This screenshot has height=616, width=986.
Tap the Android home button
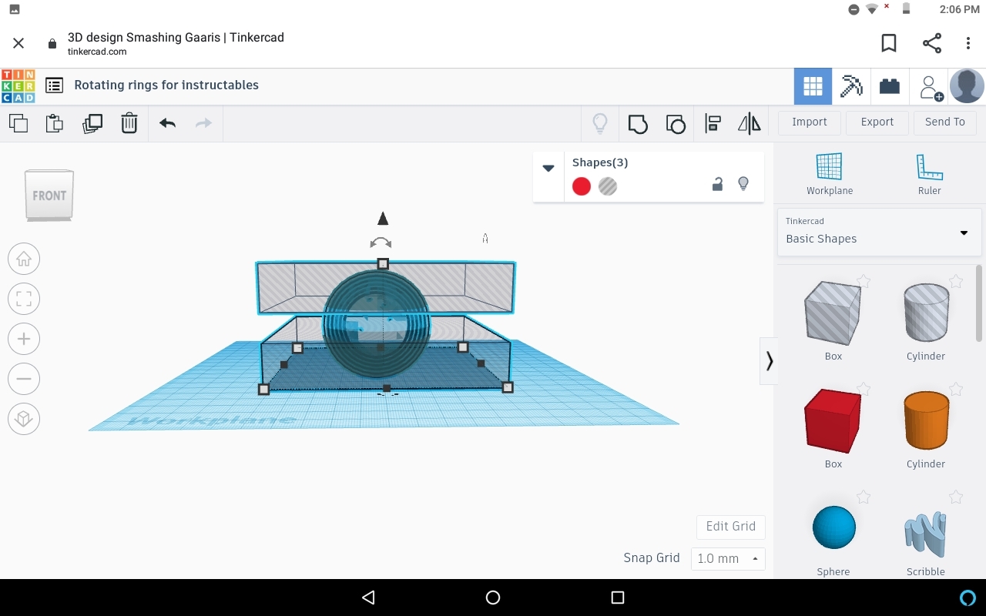click(493, 598)
